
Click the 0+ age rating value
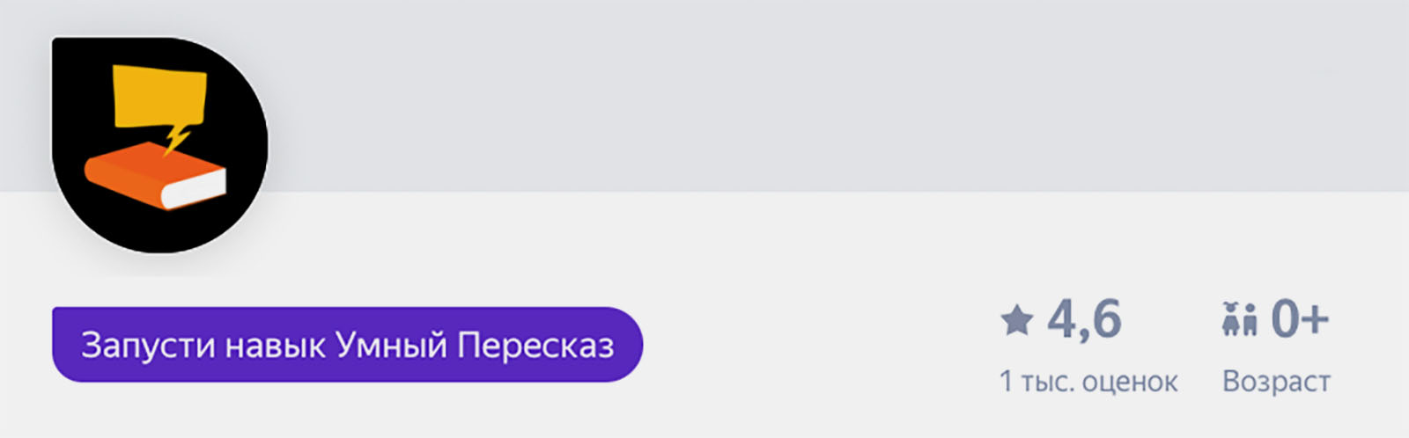[x=1299, y=318]
